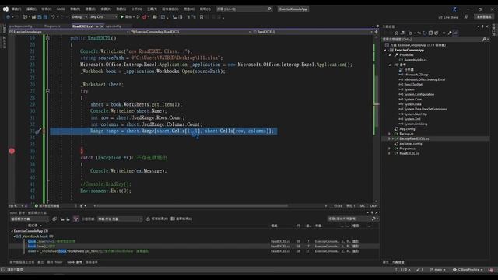Click the CSharpPractice repository name in status bar

(x=468, y=270)
